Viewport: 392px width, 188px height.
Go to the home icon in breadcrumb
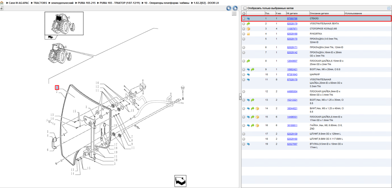2,3
